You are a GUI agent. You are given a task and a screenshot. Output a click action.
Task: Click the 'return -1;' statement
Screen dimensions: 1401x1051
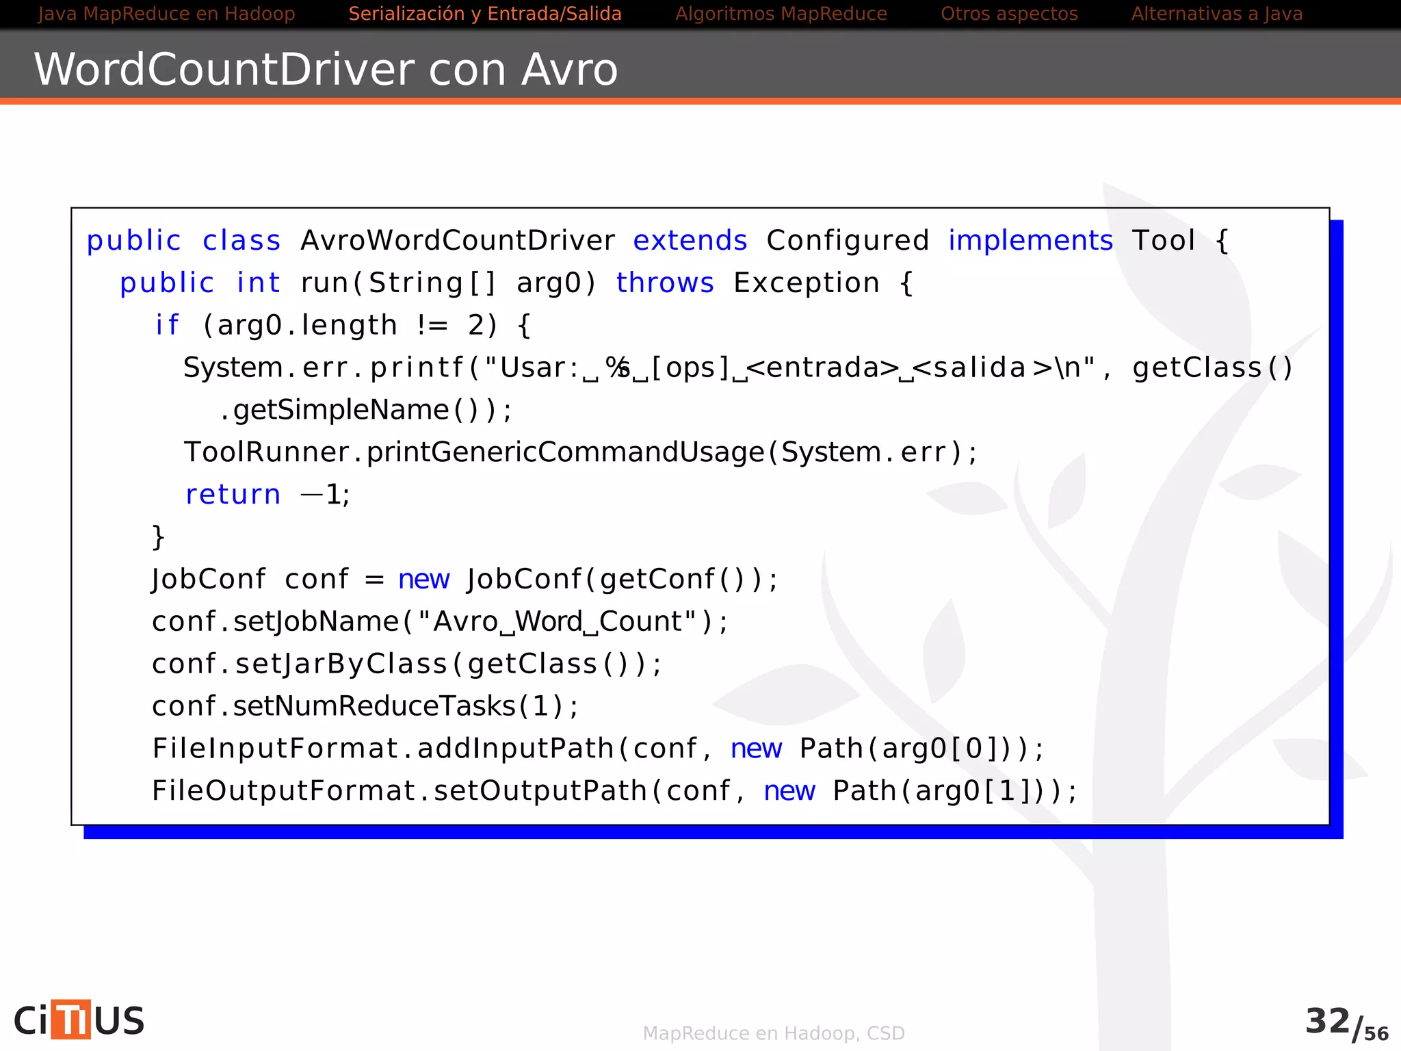(x=267, y=495)
